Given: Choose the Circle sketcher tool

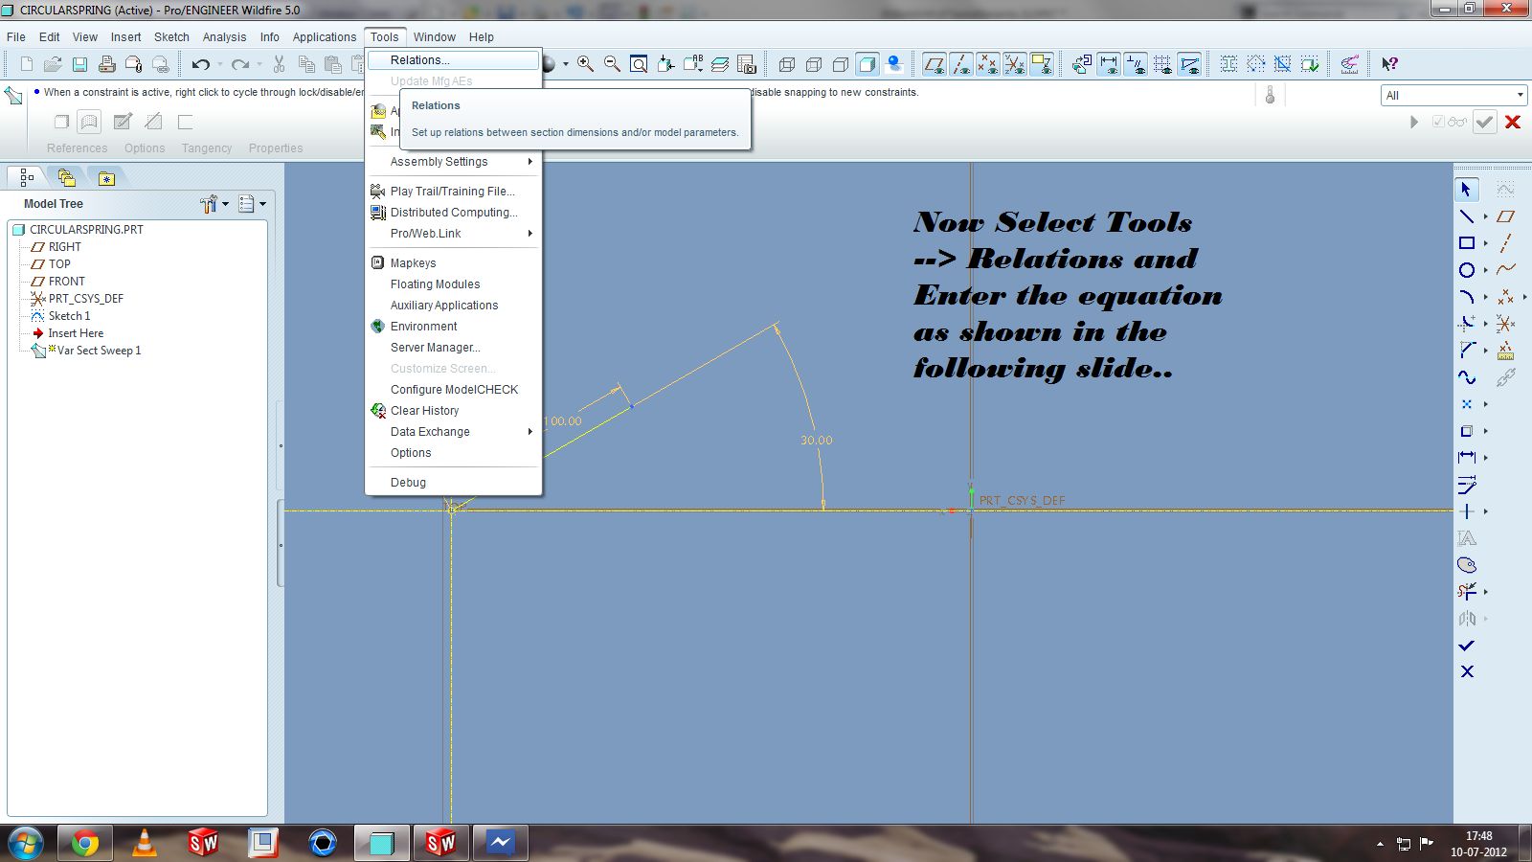Looking at the screenshot, I should [x=1467, y=270].
